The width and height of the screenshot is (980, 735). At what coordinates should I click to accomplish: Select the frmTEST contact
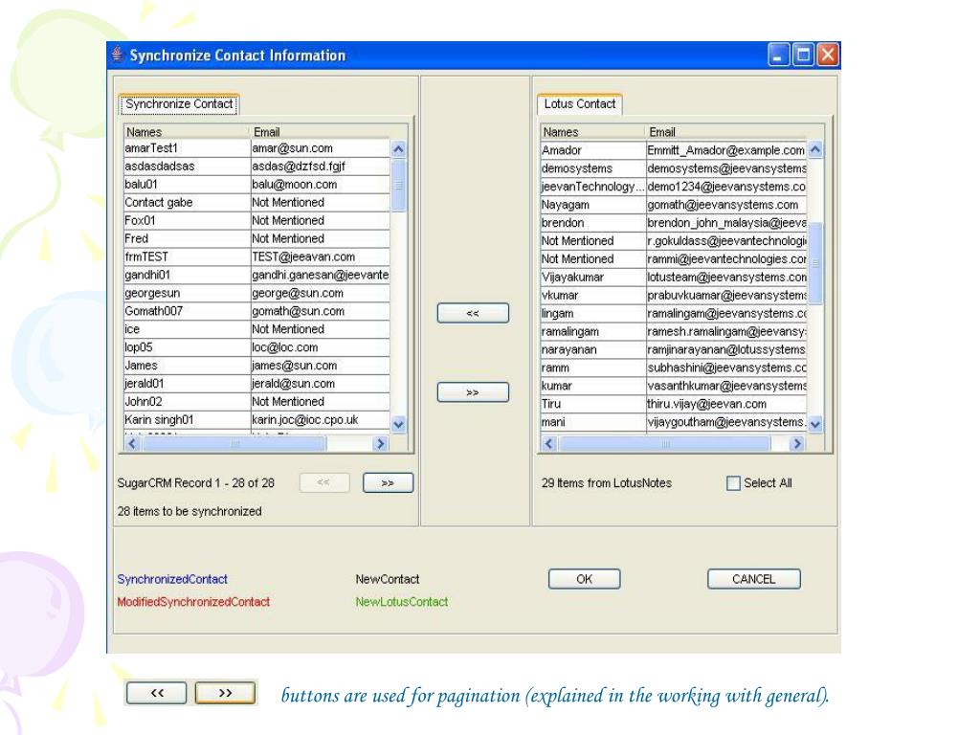256,257
